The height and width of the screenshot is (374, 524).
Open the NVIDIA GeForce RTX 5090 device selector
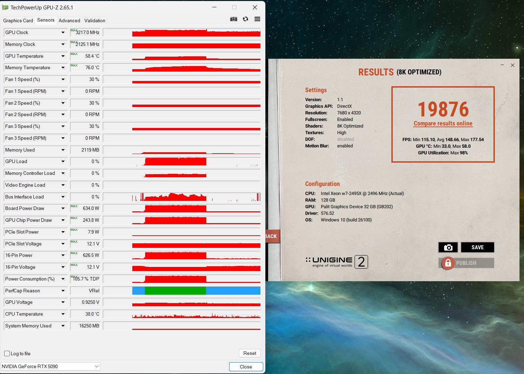(50, 366)
